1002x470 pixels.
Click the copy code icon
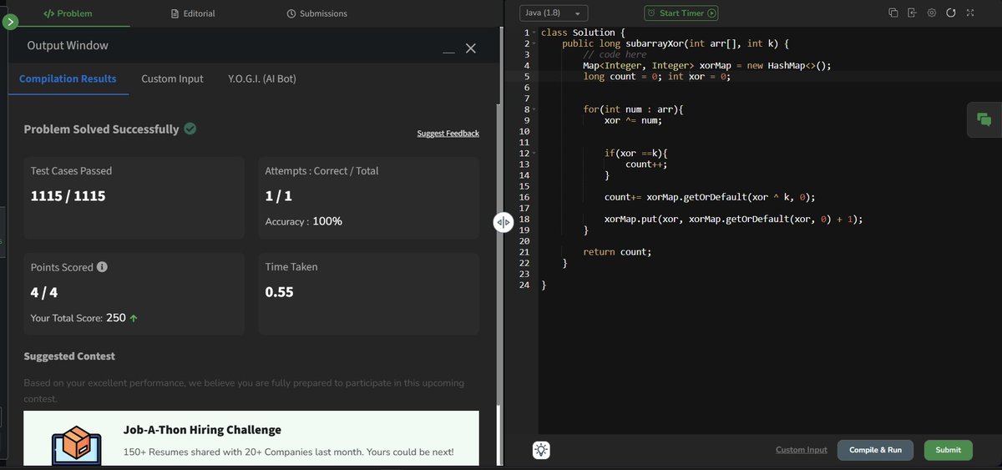[x=893, y=13]
